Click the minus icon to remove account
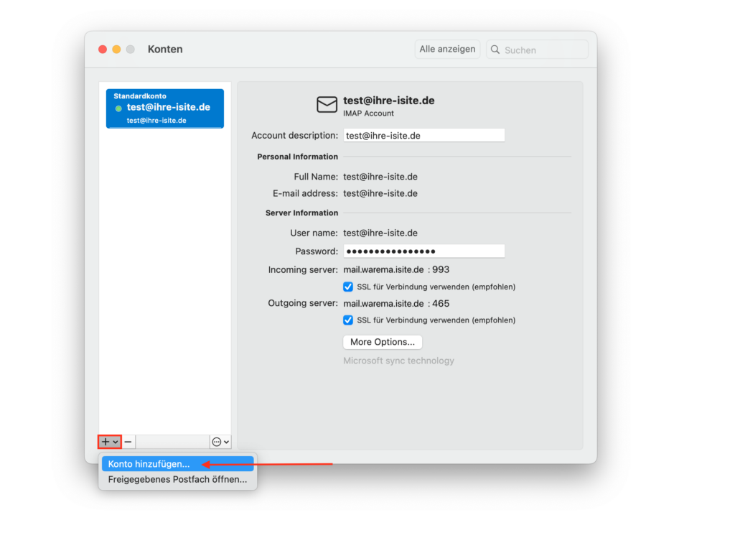The image size is (735, 538). pos(128,442)
